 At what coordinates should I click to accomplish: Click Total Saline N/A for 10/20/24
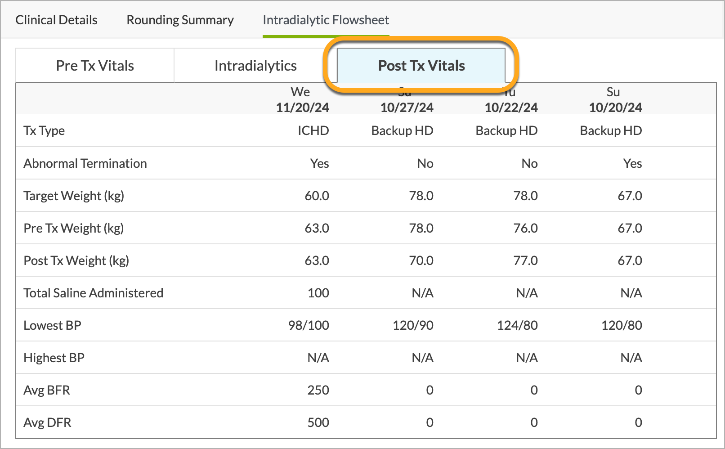point(631,293)
